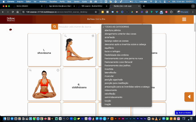This screenshot has height=122, width=196.
Task: Switch to the 'Home | Bubble' tab
Action: tap(28, 6)
